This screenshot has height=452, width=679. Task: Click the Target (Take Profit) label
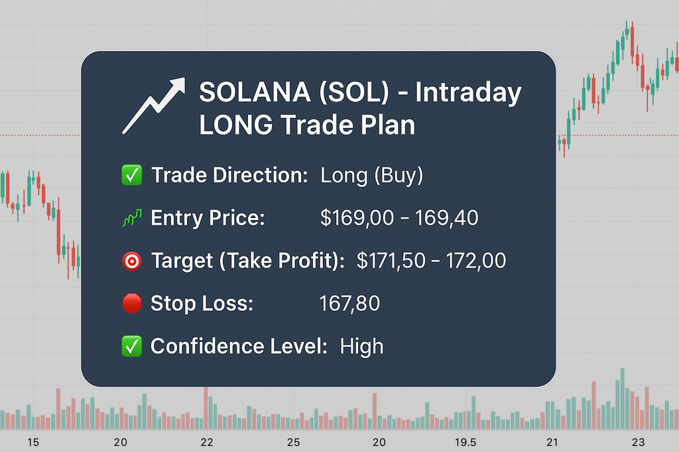coord(248,260)
